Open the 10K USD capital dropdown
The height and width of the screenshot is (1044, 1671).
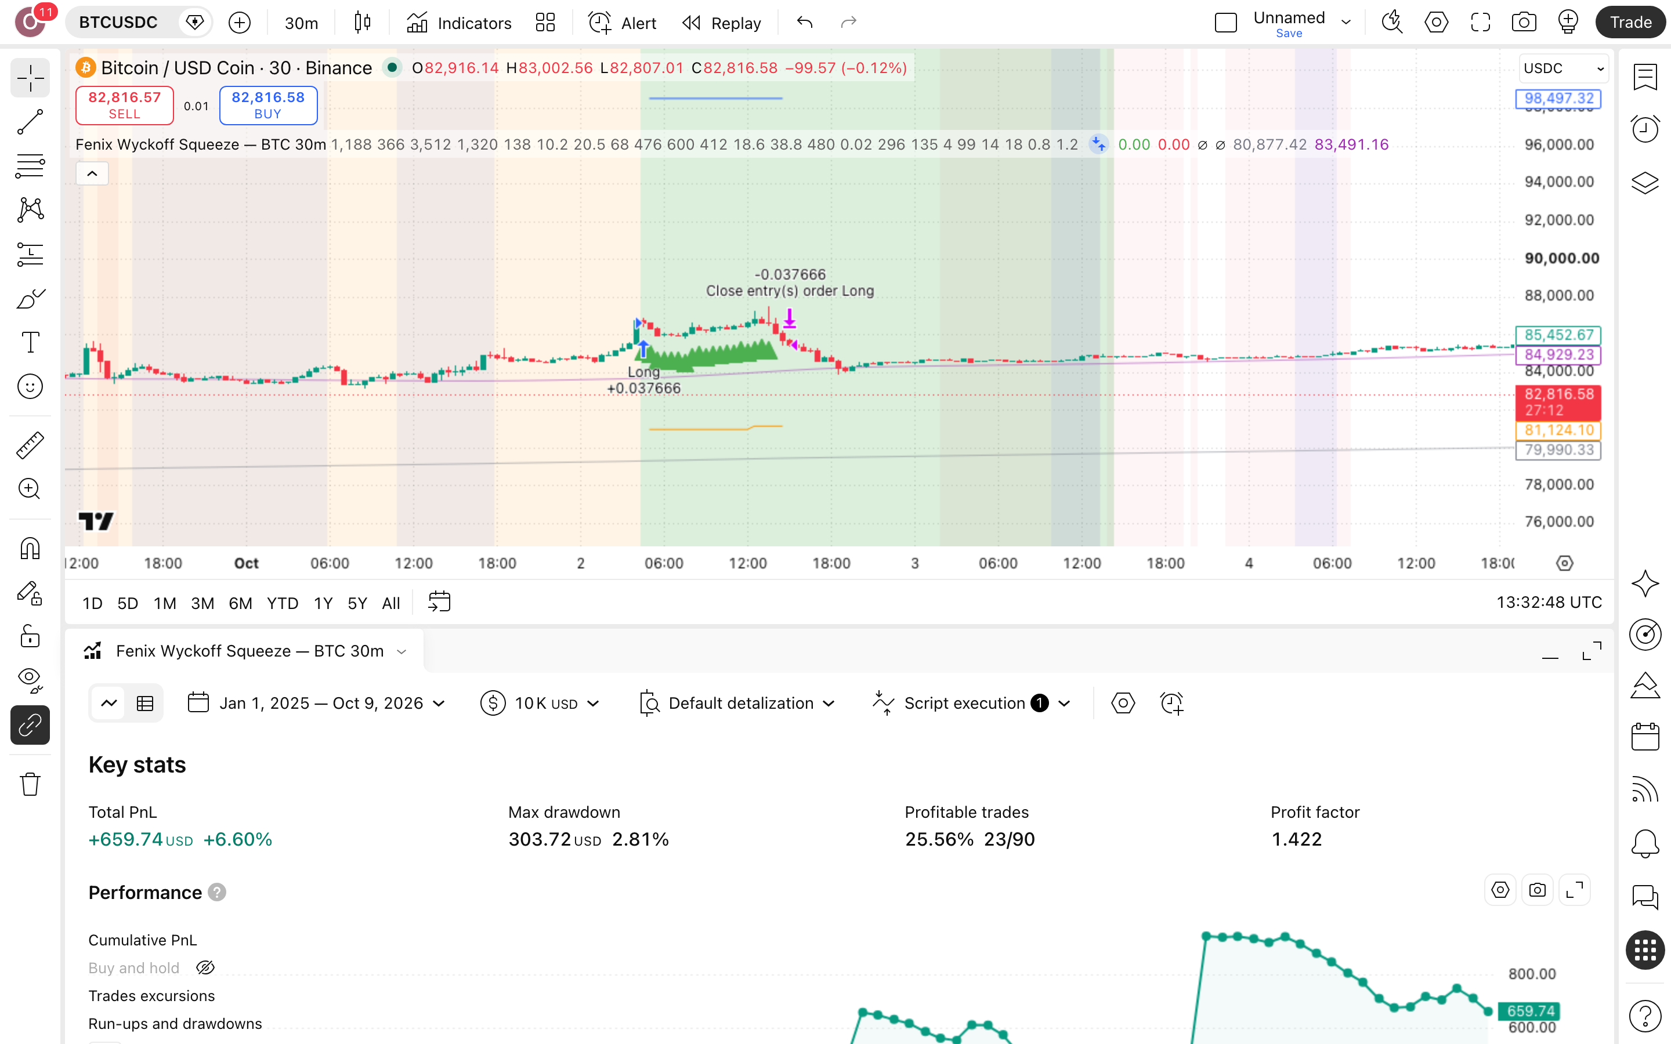click(x=540, y=703)
